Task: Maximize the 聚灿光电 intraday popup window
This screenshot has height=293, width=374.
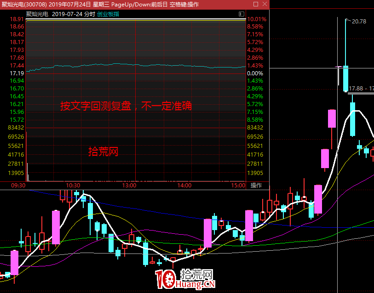Action: pyautogui.click(x=256, y=4)
